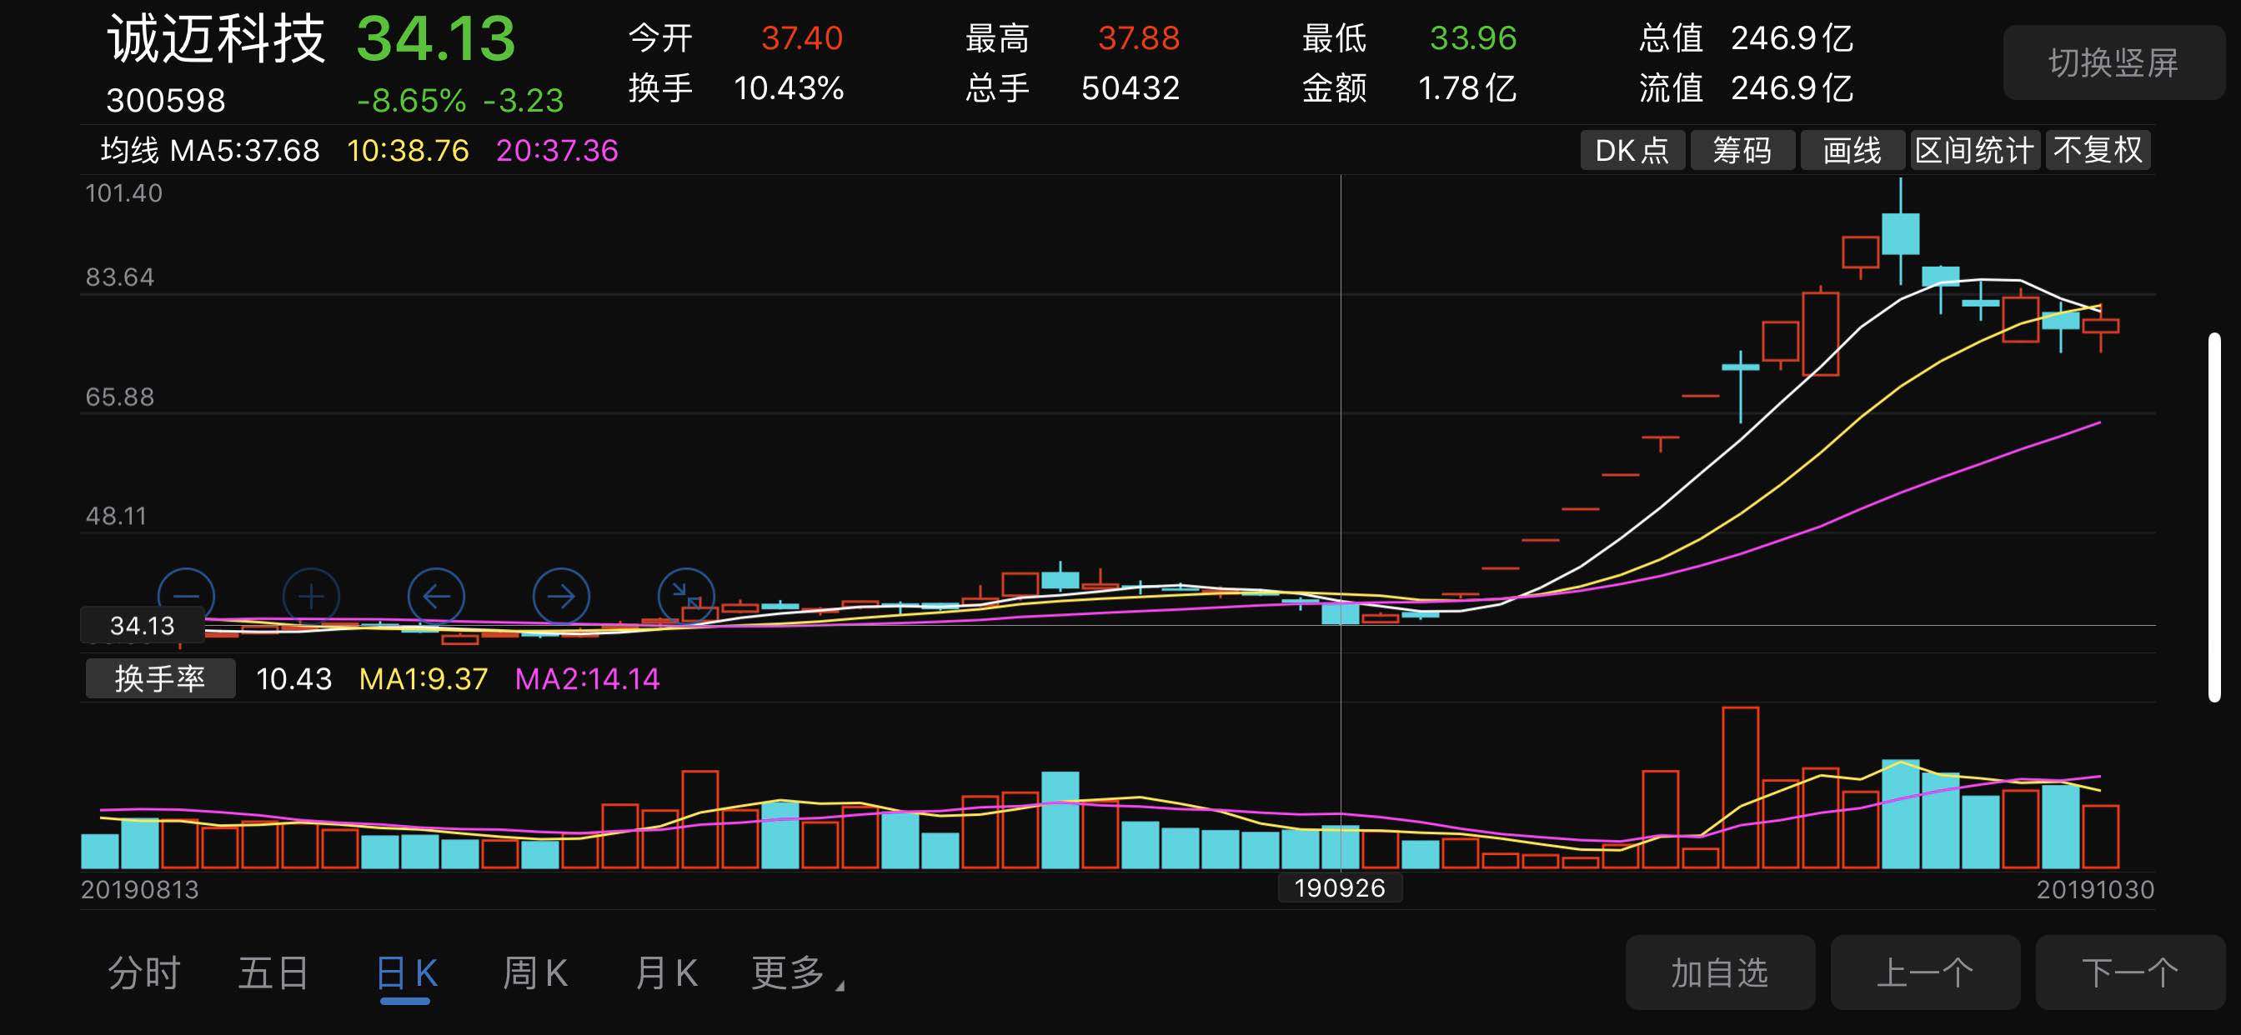Add stock with 加自选 button
This screenshot has width=2241, height=1035.
click(1720, 972)
